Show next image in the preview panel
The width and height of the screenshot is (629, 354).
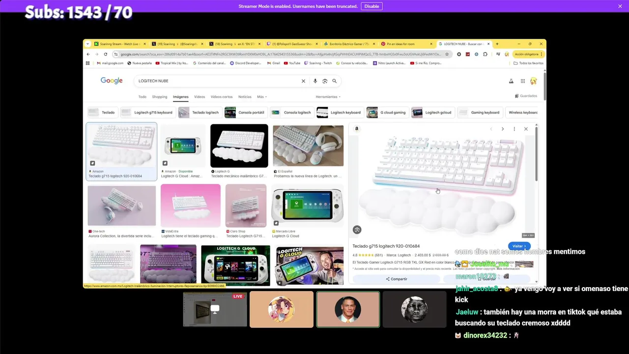pos(502,129)
